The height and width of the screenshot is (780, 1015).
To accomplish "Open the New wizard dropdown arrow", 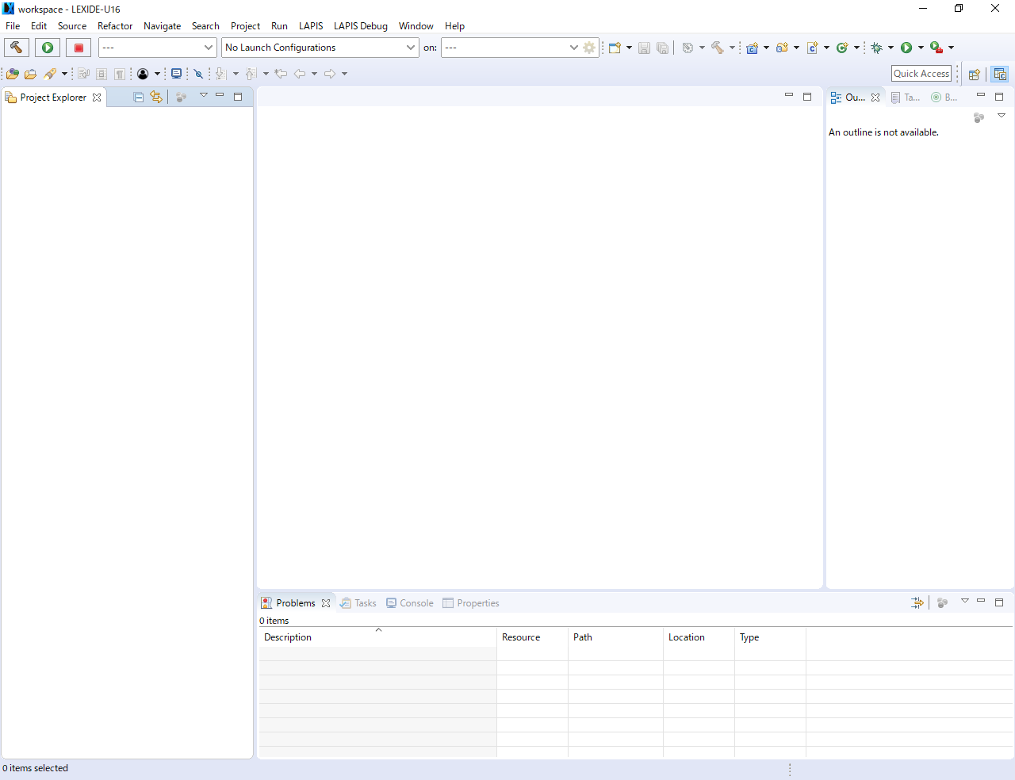I will pos(629,48).
